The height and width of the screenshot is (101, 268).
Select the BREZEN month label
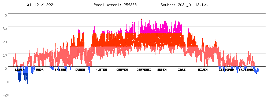click(60, 70)
